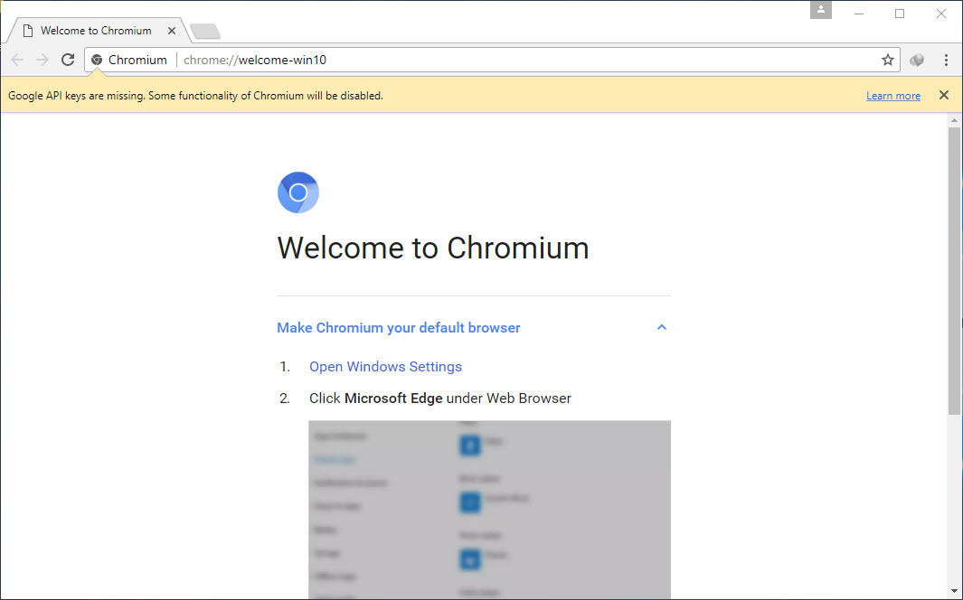Open the Learn more link in infobar
Image resolution: width=963 pixels, height=600 pixels.
(x=893, y=96)
